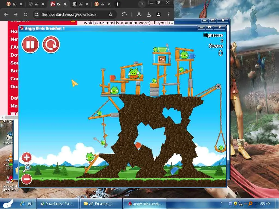Switch to the first 'ho' browser tab
Screen dimensions: 279x209
pyautogui.click(x=14, y=4)
